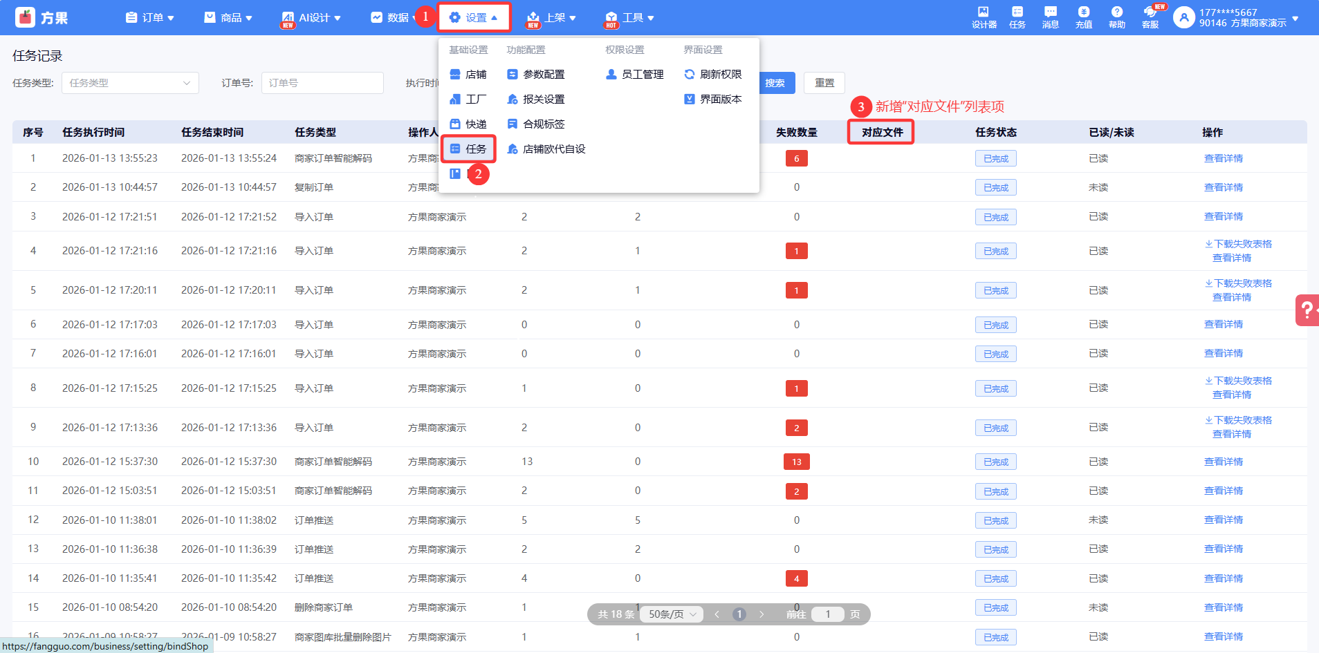Click the 重置 reset button
The image size is (1319, 653).
[824, 83]
